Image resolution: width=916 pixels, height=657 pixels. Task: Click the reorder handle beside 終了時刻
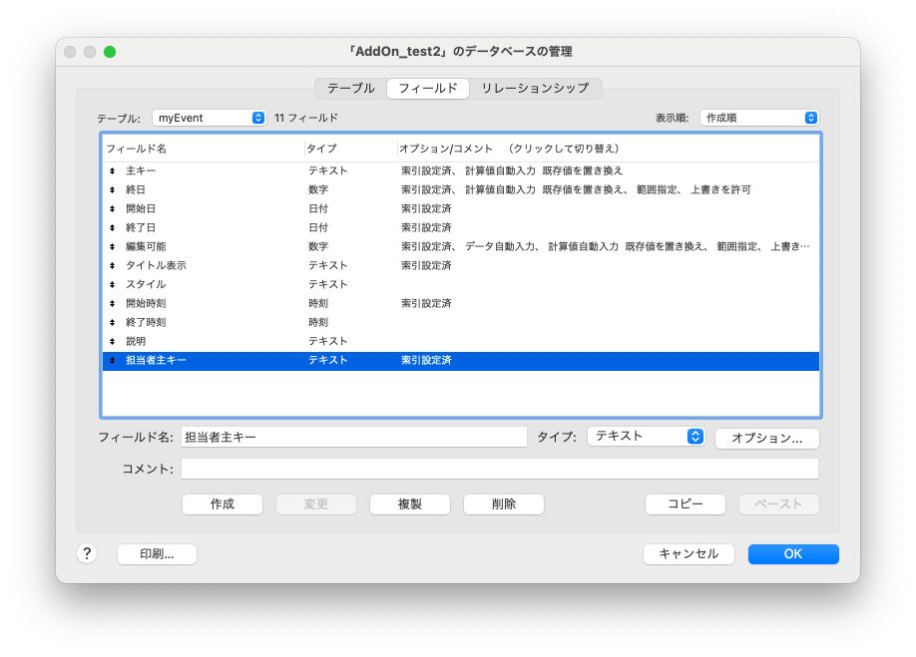point(112,323)
